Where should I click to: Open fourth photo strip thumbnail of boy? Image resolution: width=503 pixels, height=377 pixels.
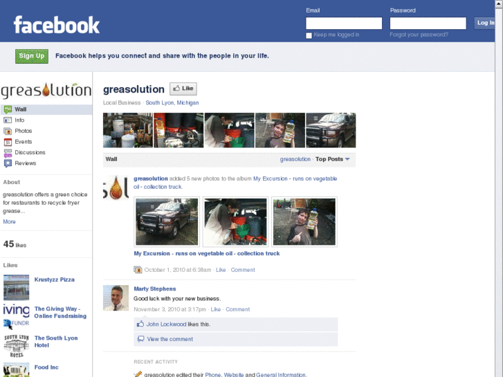click(x=280, y=130)
